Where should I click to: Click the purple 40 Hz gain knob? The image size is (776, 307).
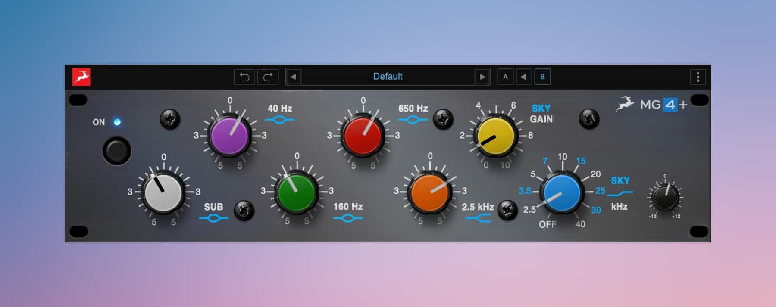[x=229, y=136]
